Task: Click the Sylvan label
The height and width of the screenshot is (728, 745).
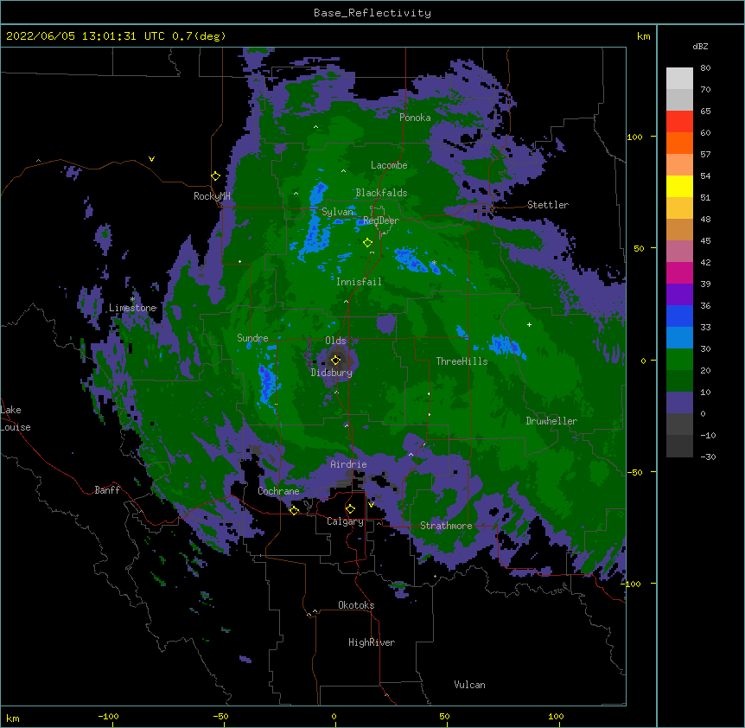Action: click(337, 212)
